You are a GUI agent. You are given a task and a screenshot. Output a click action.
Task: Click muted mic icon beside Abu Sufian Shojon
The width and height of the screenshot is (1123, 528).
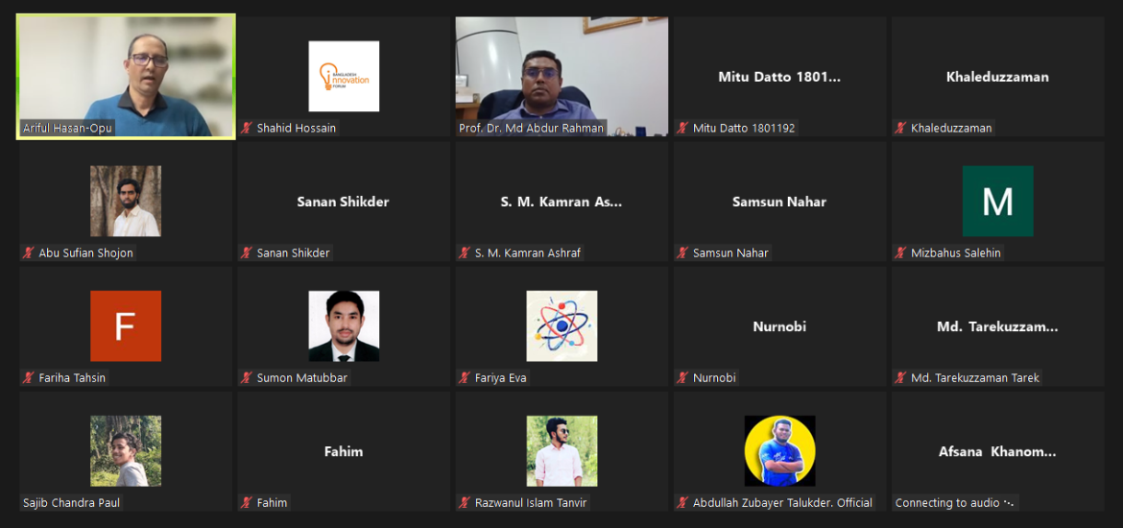29,252
